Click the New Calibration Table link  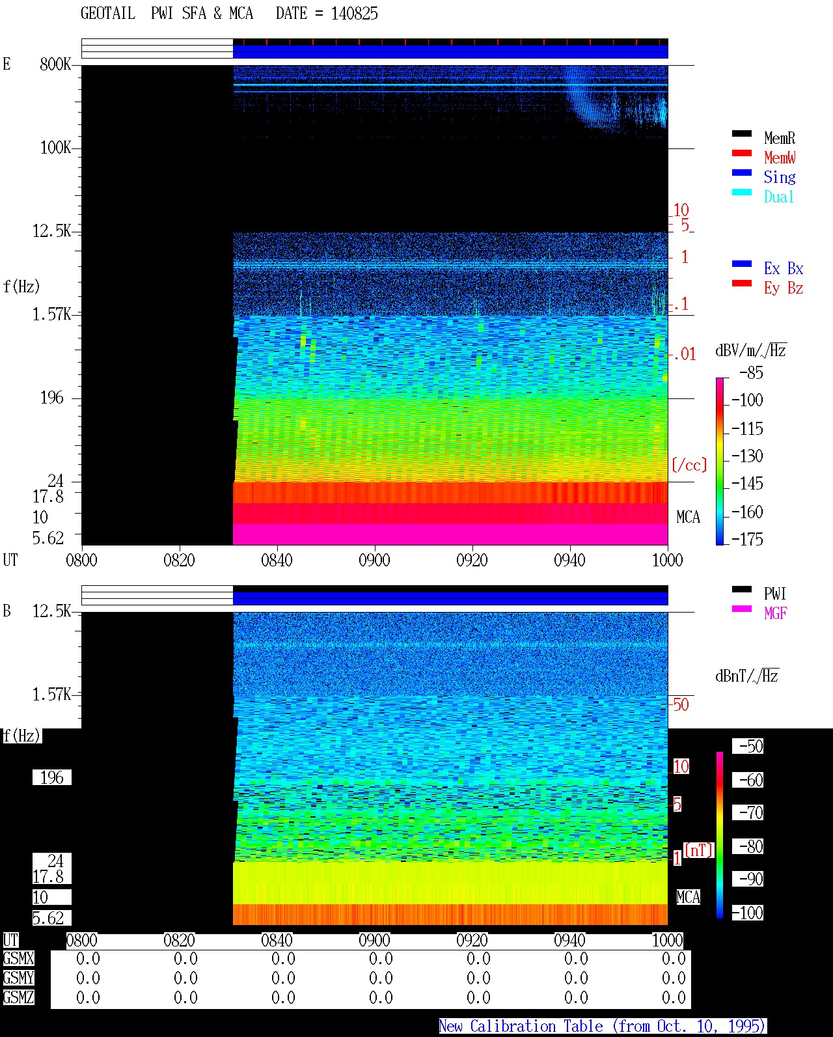pos(603,1026)
